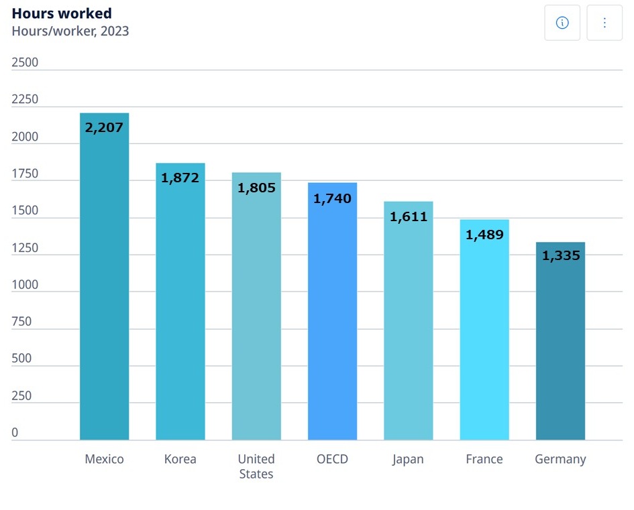Click the 2,207 data label
The width and height of the screenshot is (634, 510).
105,127
